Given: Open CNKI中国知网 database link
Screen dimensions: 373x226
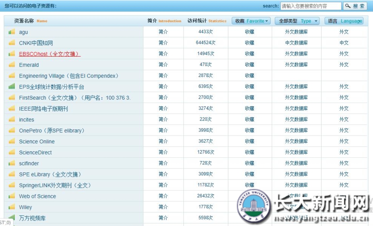Looking at the screenshot, I should pyautogui.click(x=36, y=43).
